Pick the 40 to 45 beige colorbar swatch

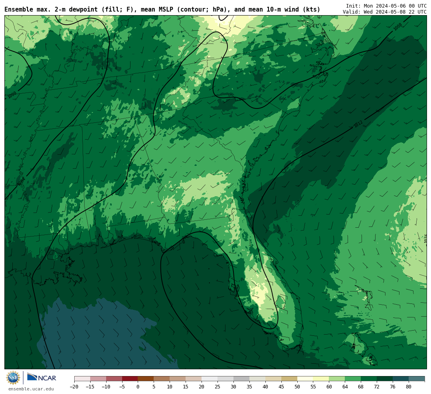coord(273,379)
